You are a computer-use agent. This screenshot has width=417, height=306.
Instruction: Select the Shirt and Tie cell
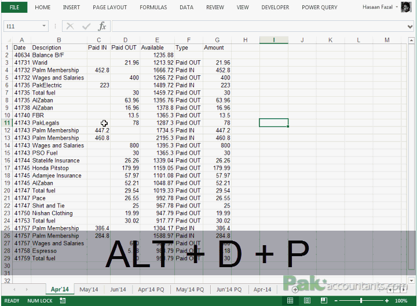(59, 206)
